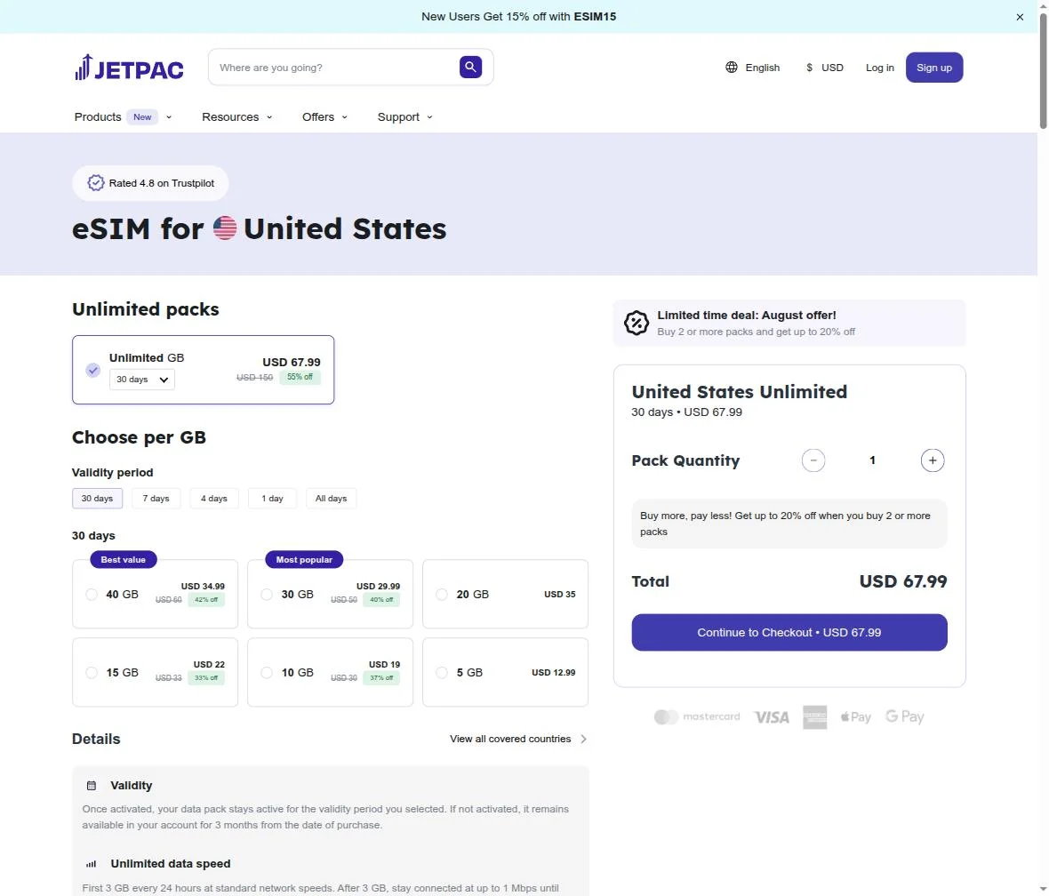Screen dimensions: 1049x896
Task: Click the Limited time deal August offer text
Action: click(x=747, y=316)
